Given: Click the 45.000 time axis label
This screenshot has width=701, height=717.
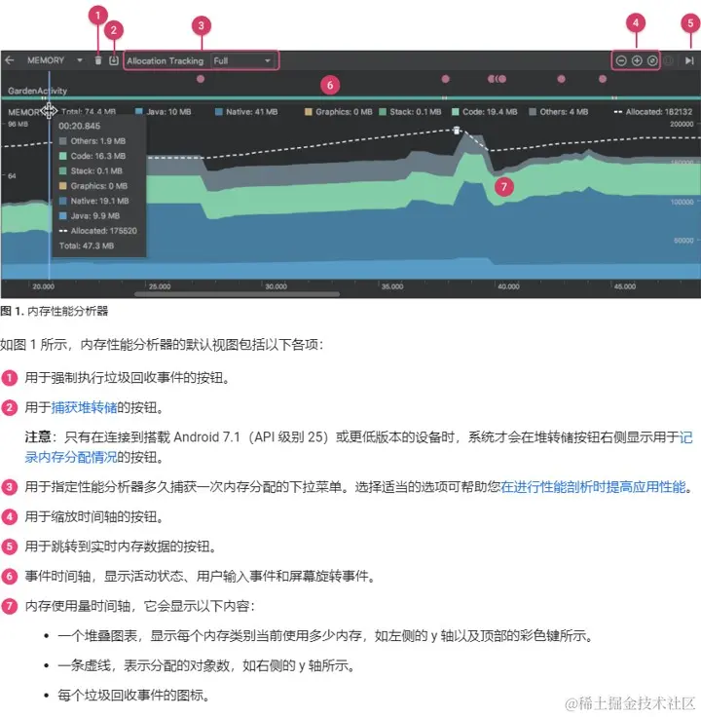Looking at the screenshot, I should tap(625, 286).
